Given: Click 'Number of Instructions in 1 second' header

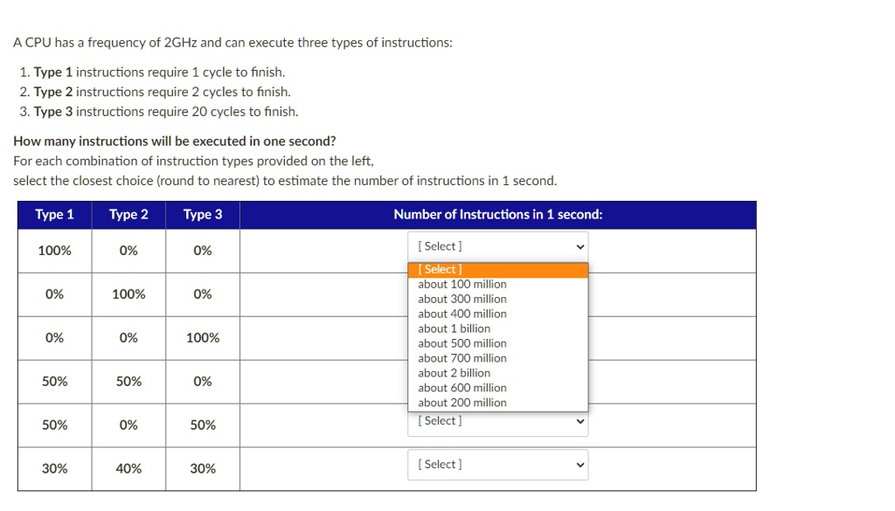Looking at the screenshot, I should 497,214.
